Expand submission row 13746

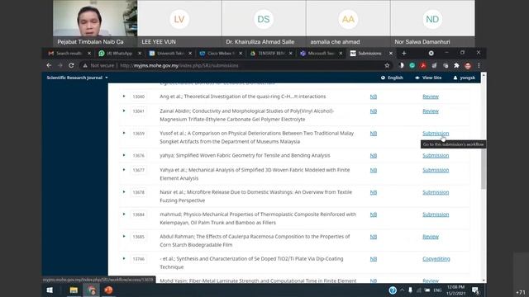pyautogui.click(x=124, y=258)
